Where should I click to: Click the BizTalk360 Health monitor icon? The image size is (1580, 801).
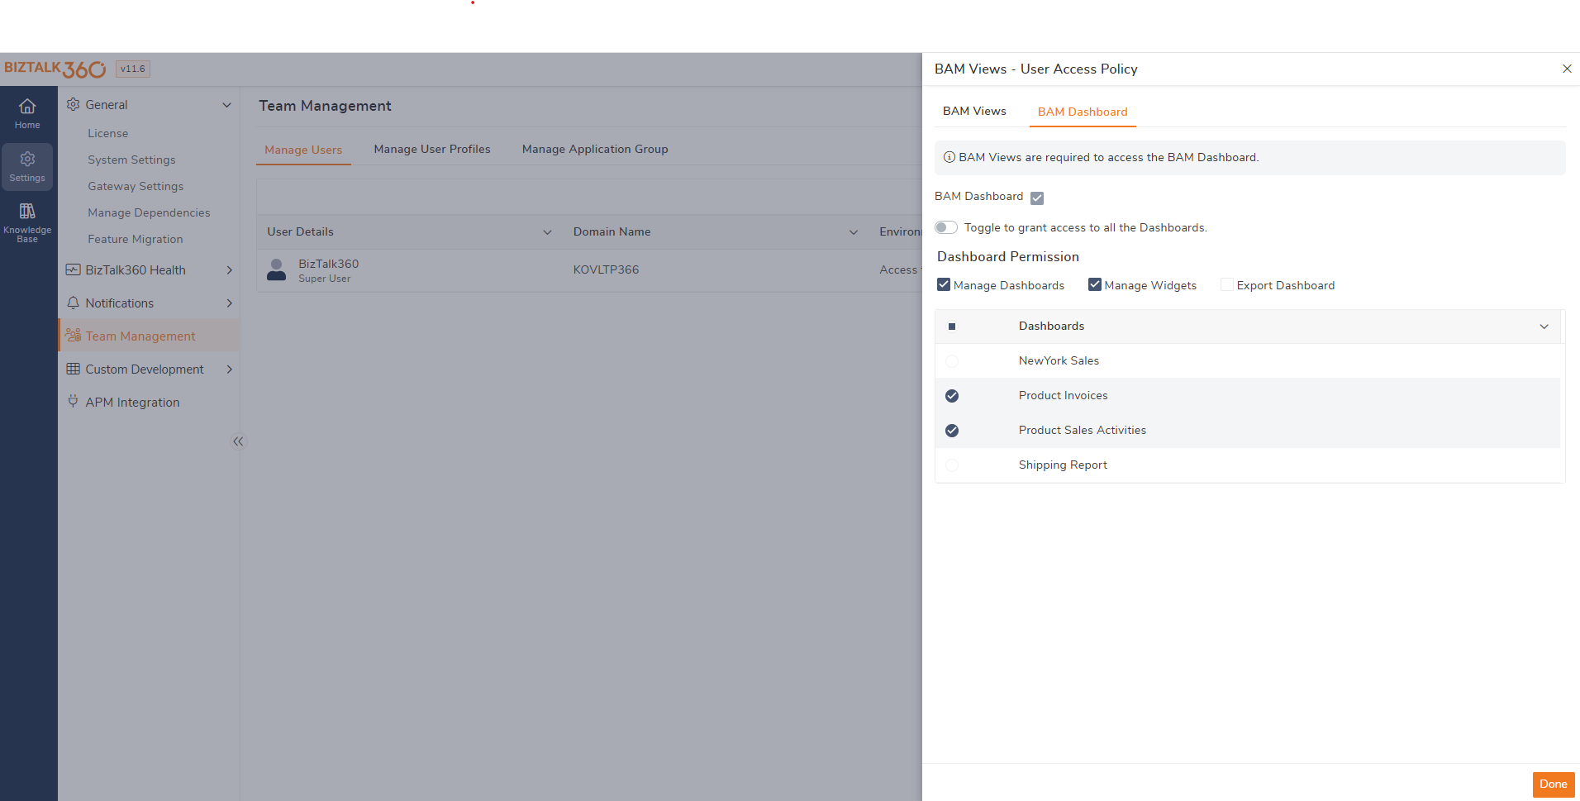point(73,269)
